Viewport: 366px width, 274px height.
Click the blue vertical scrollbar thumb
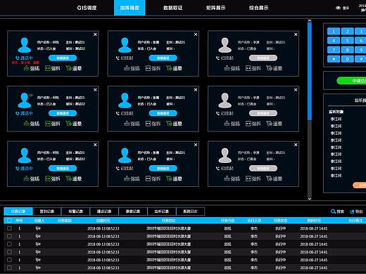tap(310, 72)
